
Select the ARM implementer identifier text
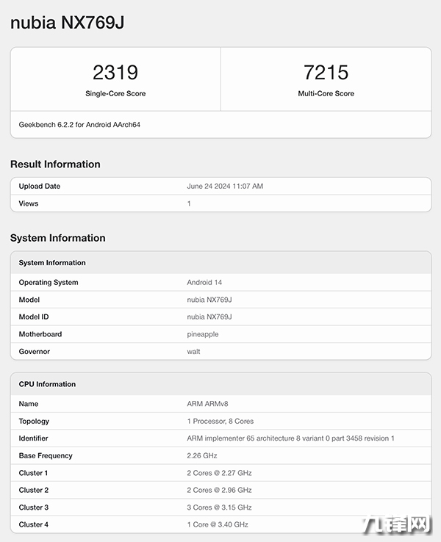291,438
